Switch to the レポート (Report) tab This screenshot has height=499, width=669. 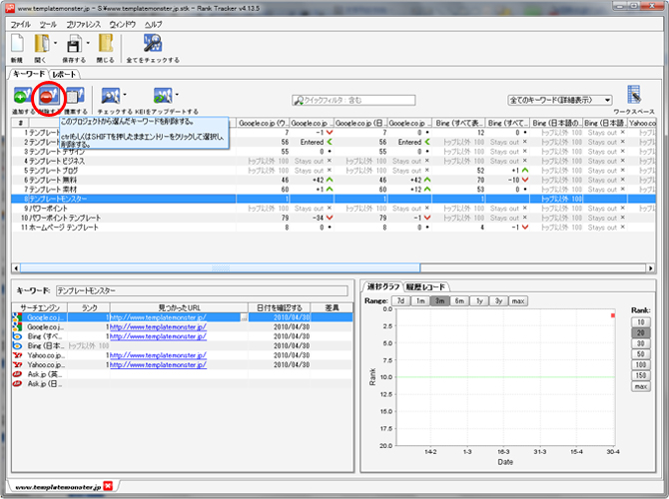click(64, 74)
